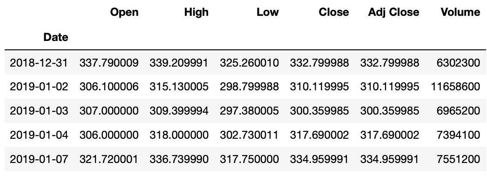Click the High column header
Screen dimensions: 487x176
pos(196,12)
